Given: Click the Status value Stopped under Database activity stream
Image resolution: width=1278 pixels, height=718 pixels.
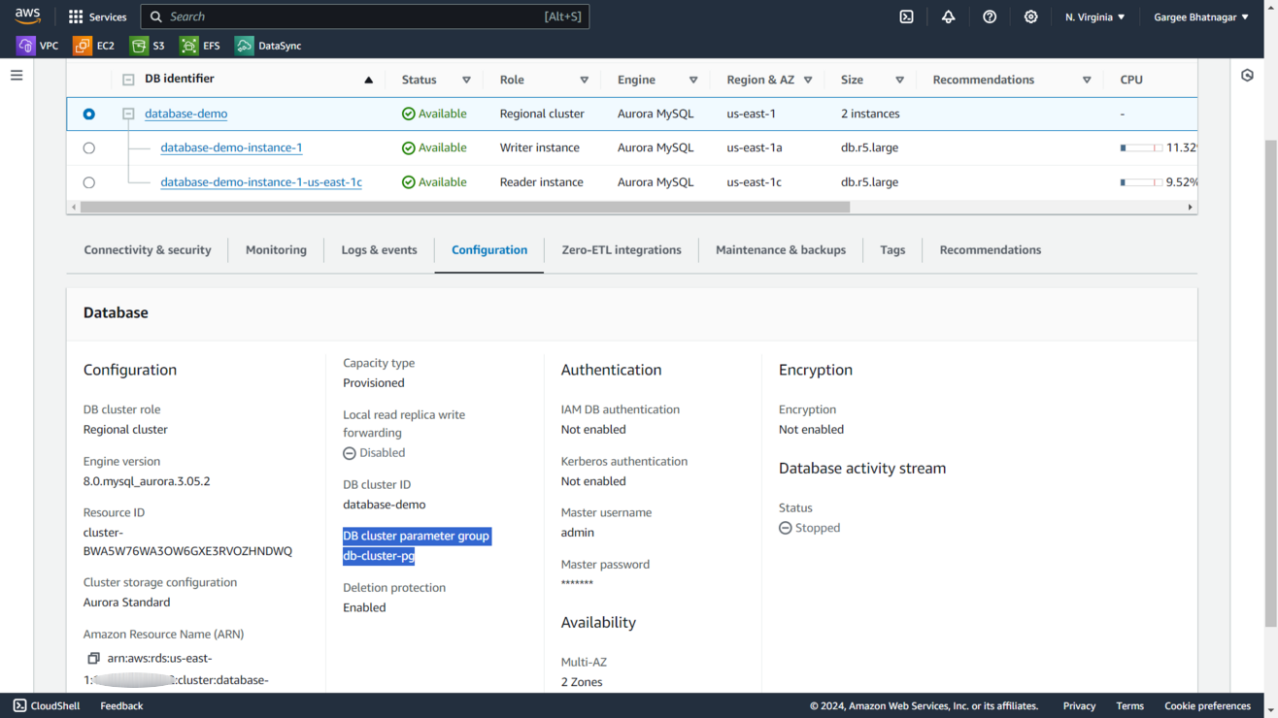Looking at the screenshot, I should (x=810, y=528).
